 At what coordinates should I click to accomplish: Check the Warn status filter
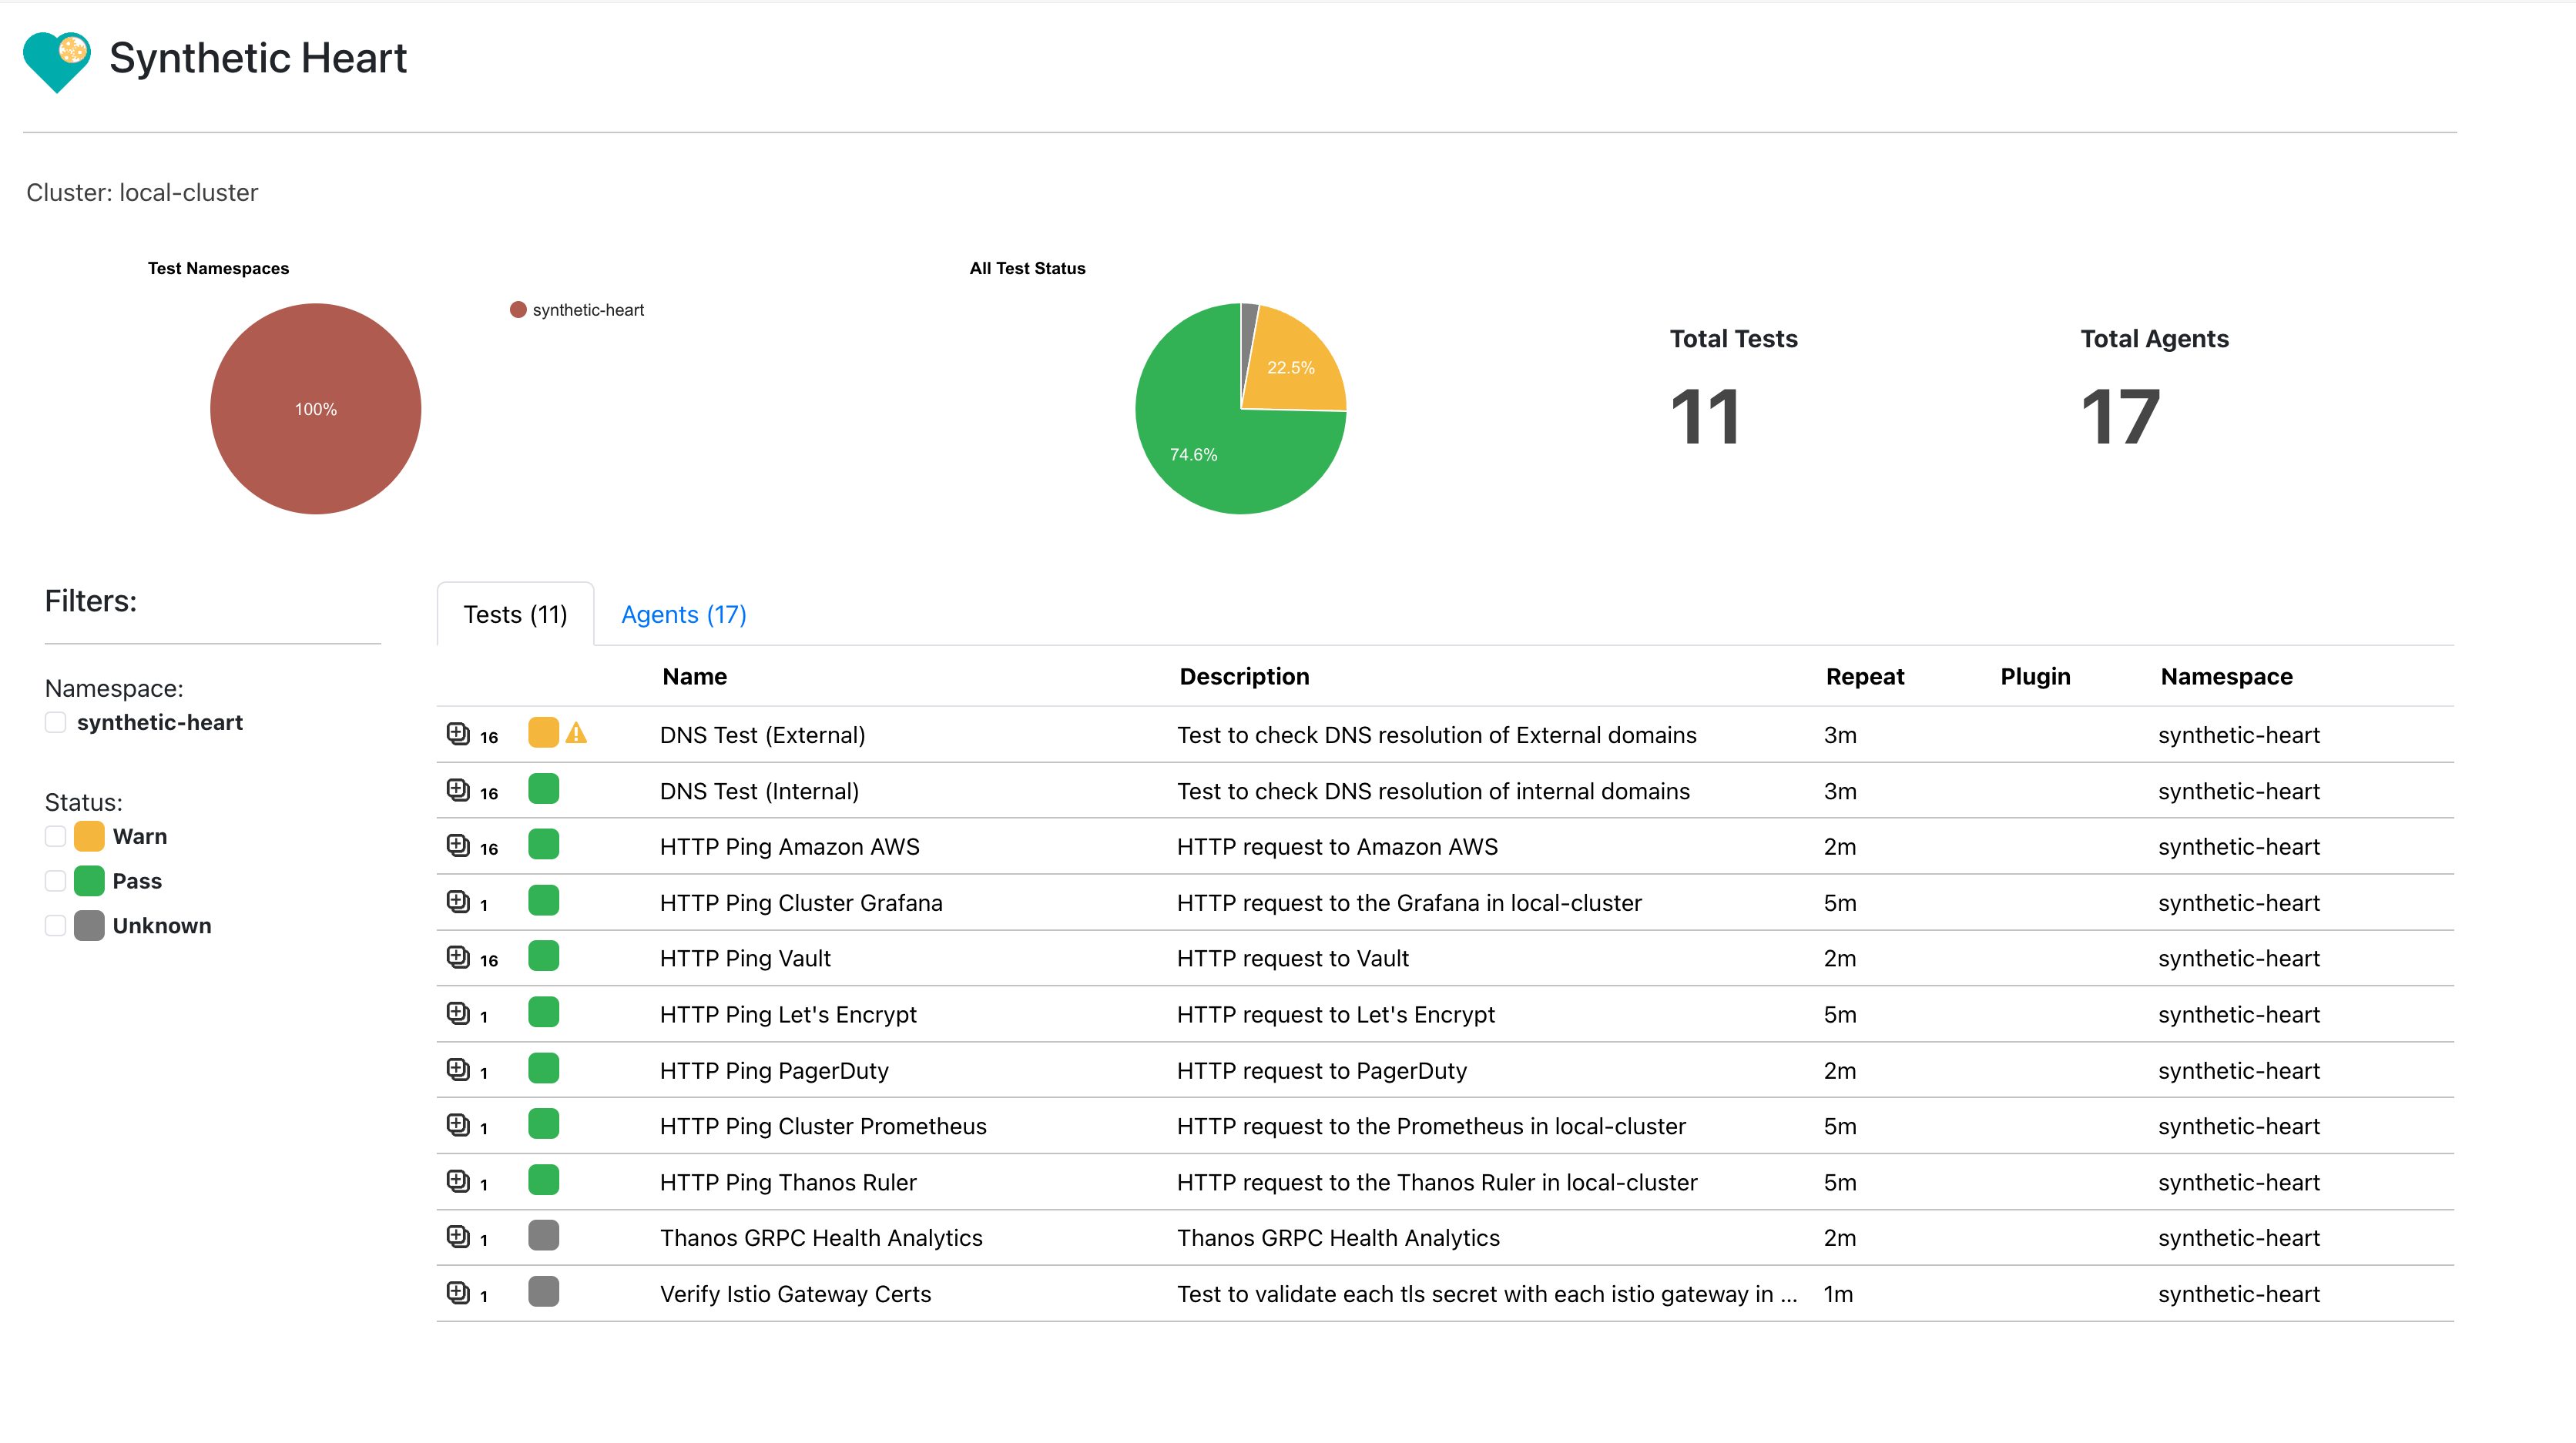click(x=56, y=836)
